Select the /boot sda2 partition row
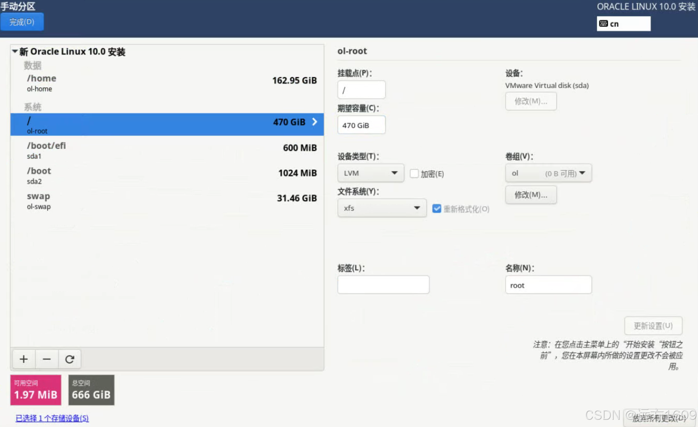698x427 pixels. (167, 176)
